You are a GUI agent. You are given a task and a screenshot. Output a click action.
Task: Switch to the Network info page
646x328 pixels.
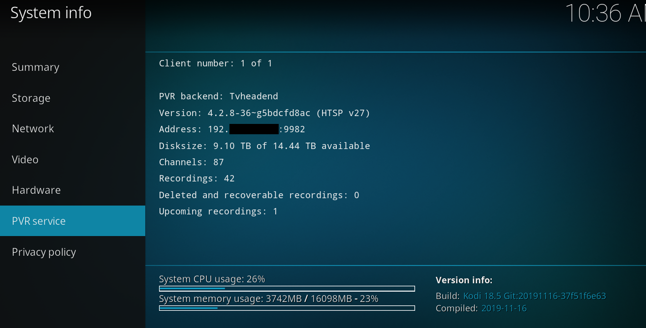33,129
